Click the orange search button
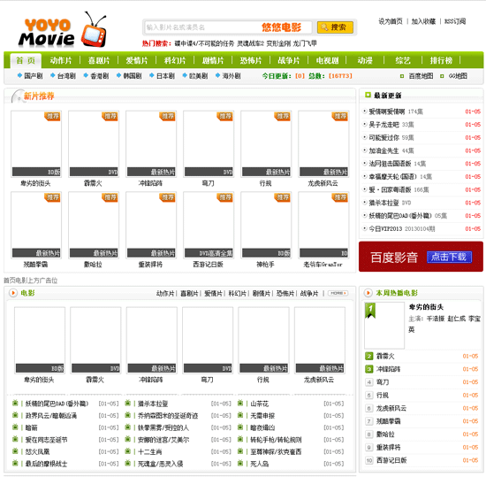 pos(335,27)
